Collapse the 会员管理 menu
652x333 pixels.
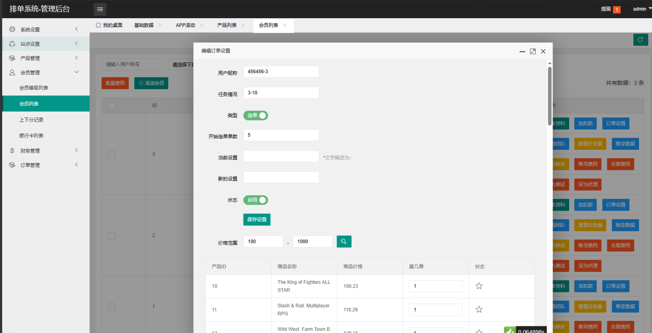pos(77,72)
